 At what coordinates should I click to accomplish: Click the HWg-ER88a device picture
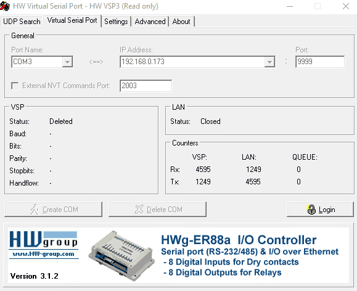pyautogui.click(x=121, y=255)
